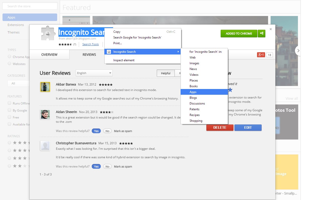This screenshot has height=200, width=321.
Task: Select Patents in the submenu
Action: (x=204, y=109)
